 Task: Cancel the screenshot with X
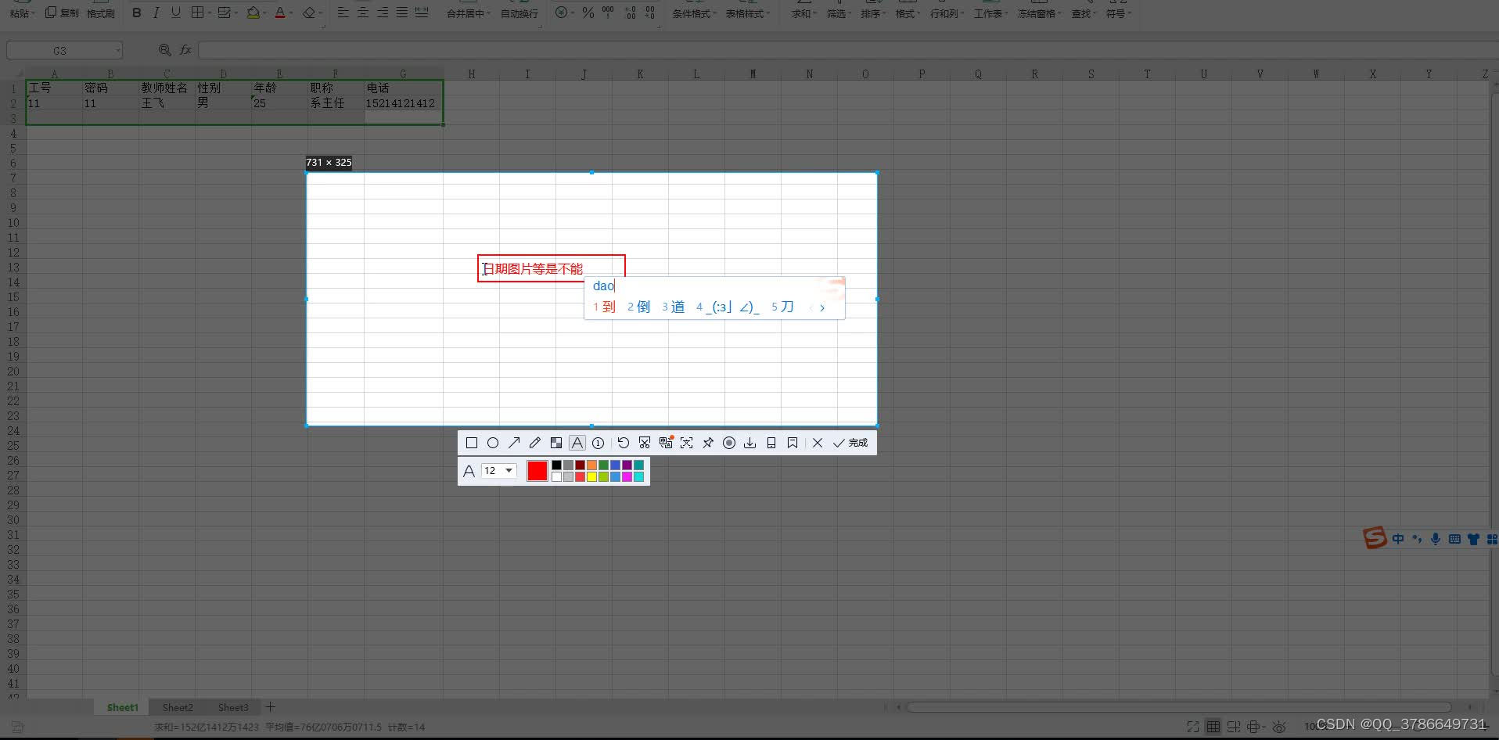[818, 443]
